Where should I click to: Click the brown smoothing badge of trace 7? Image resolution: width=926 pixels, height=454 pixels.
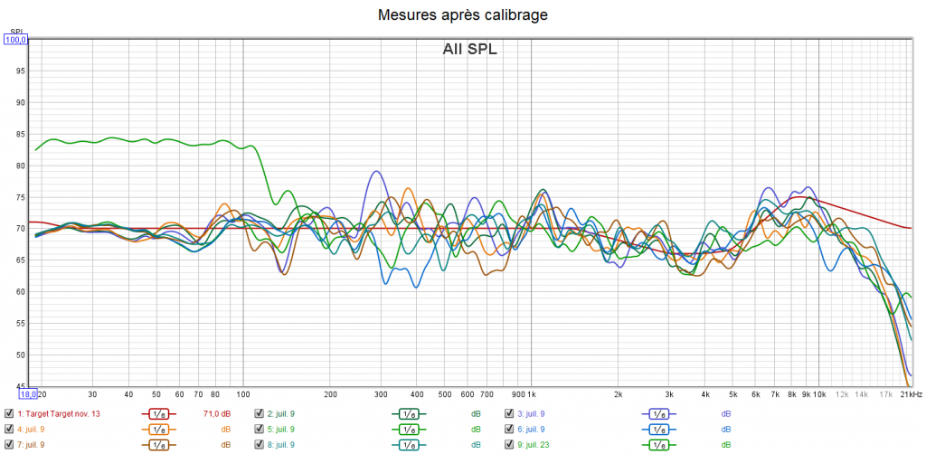pos(158,445)
